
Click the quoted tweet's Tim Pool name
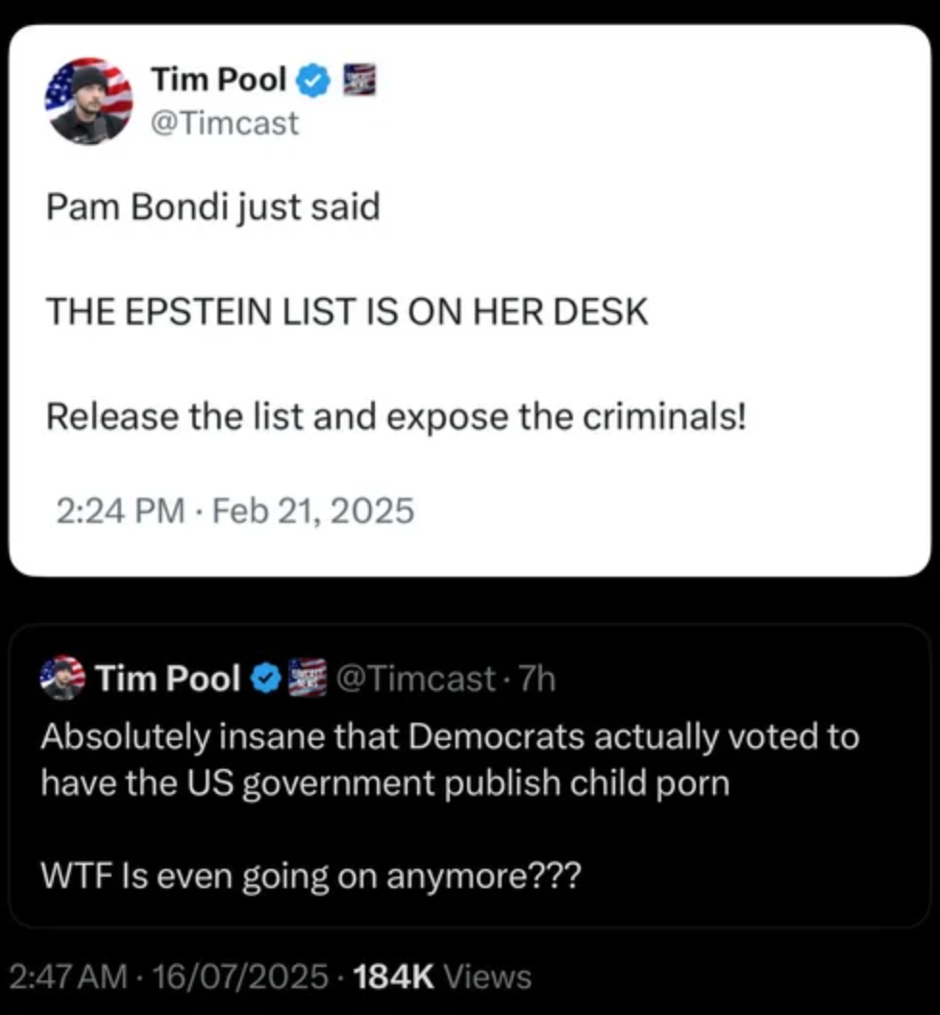[x=167, y=680]
